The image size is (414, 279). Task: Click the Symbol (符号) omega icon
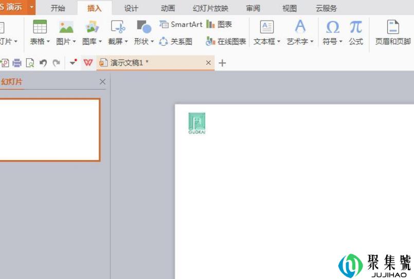pos(333,27)
